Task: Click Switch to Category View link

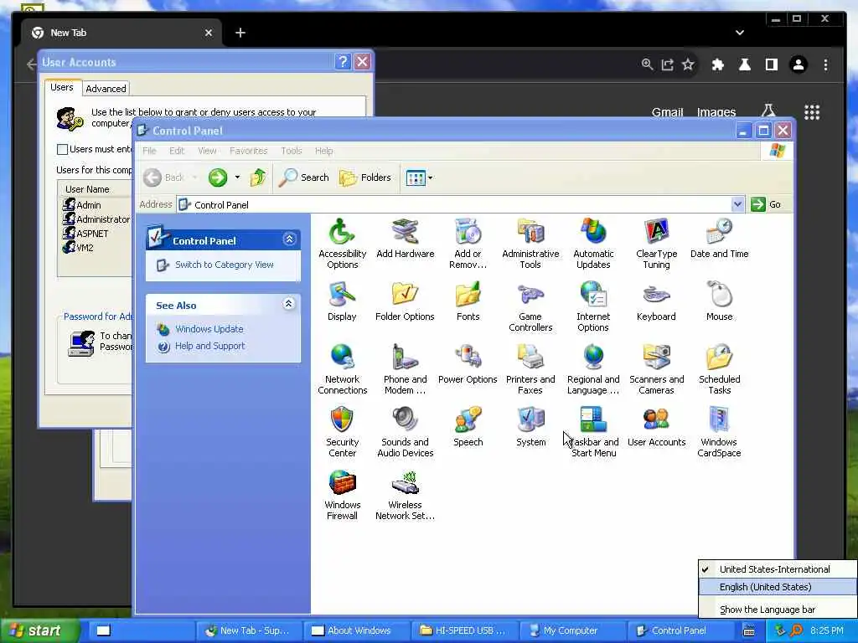Action: coord(224,265)
